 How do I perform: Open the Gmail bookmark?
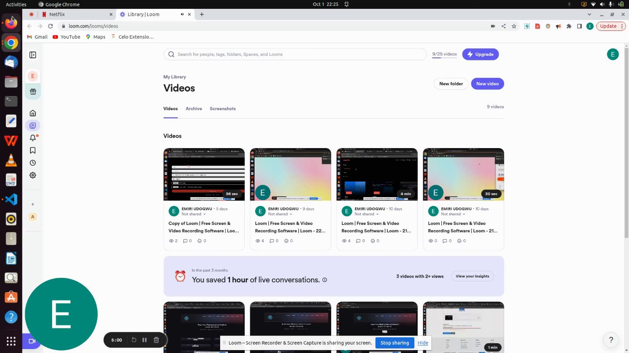tap(37, 37)
